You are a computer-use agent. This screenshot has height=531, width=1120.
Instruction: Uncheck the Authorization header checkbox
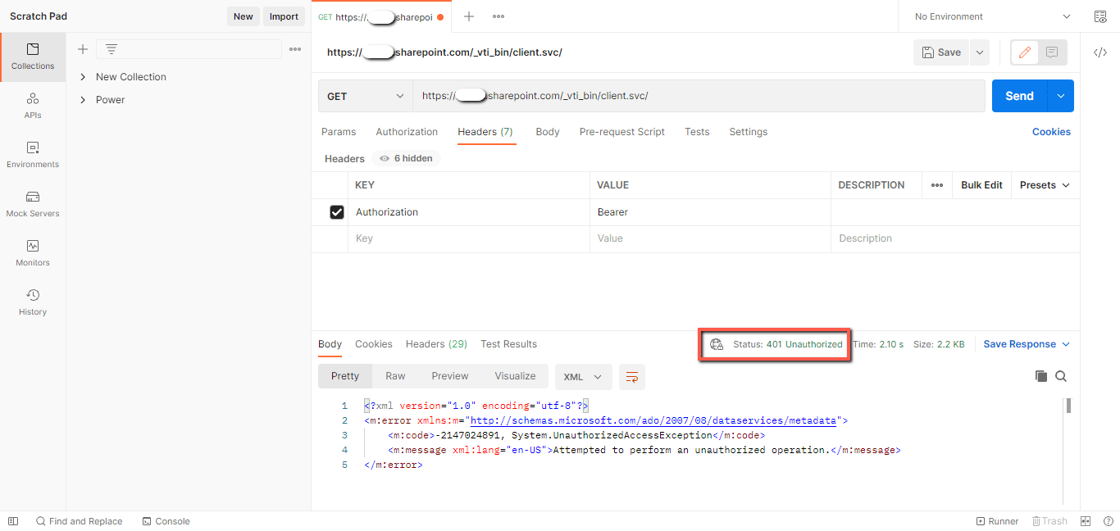[x=336, y=212]
